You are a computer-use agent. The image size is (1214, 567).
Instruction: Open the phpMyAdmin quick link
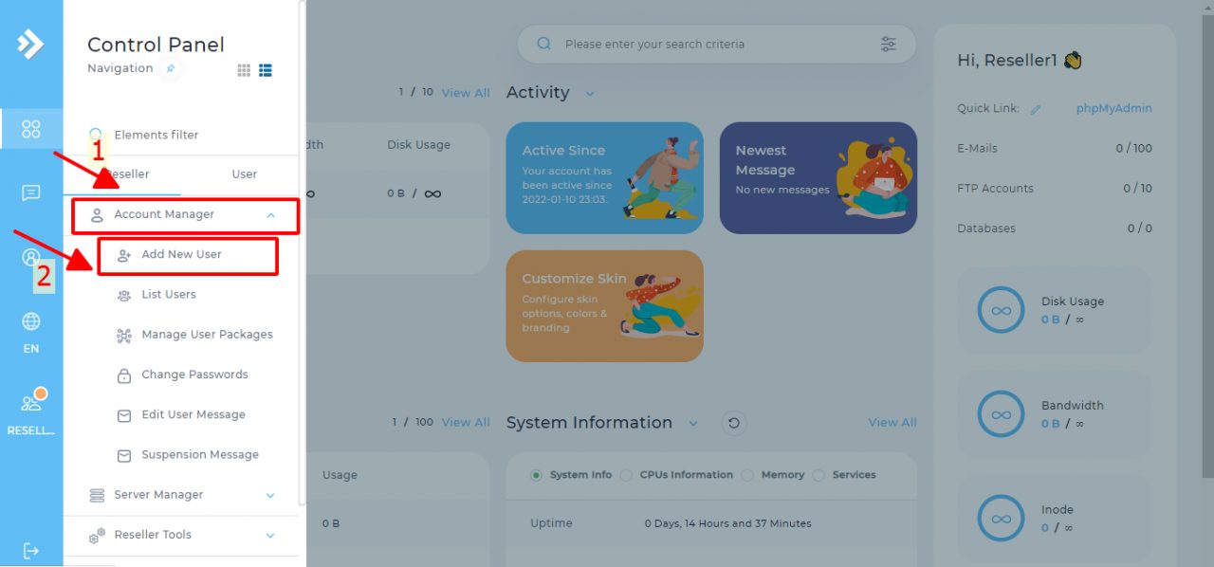pyautogui.click(x=1113, y=108)
